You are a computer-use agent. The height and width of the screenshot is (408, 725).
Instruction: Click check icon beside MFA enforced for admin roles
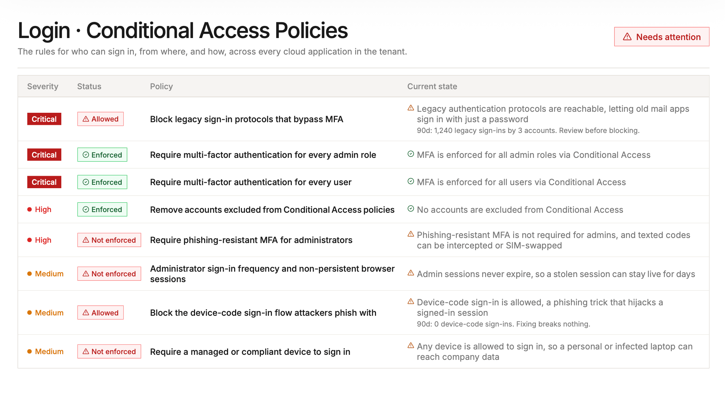coord(411,154)
